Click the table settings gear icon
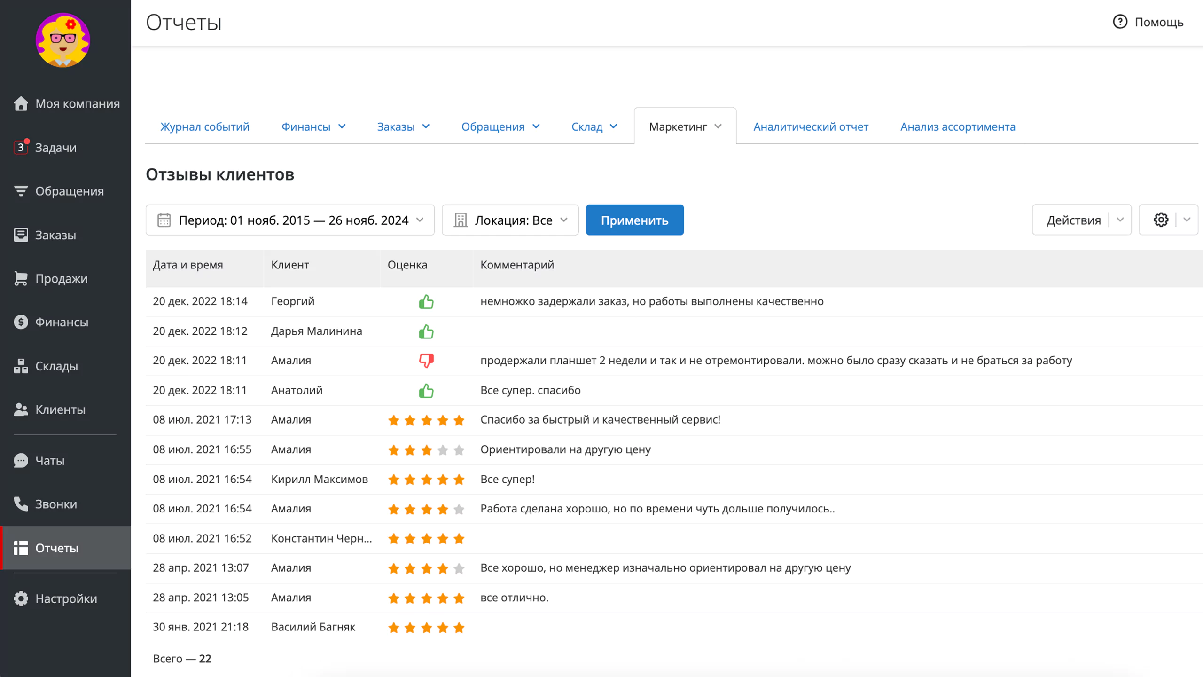Screen dimensions: 1203x677 tap(1161, 220)
